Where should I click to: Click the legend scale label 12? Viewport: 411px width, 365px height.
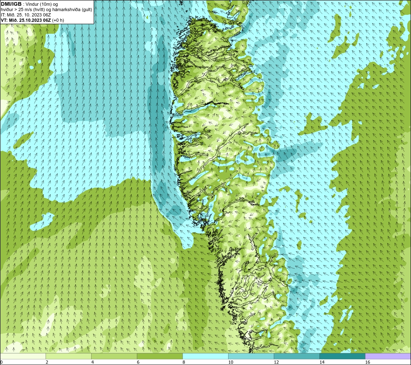(x=276, y=363)
